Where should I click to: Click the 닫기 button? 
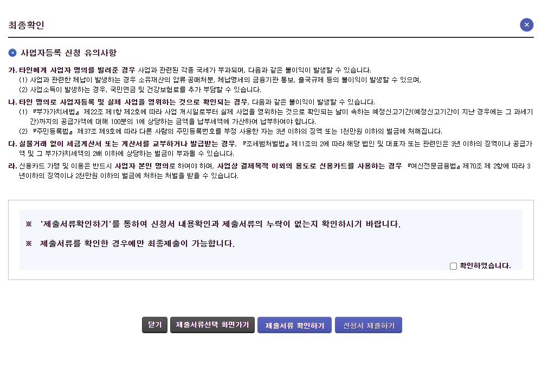154,325
